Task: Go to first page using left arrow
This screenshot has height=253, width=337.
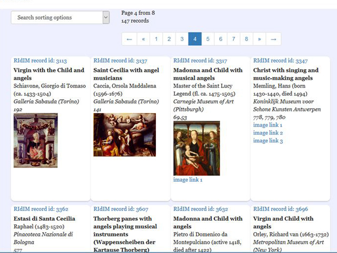Action: point(129,39)
